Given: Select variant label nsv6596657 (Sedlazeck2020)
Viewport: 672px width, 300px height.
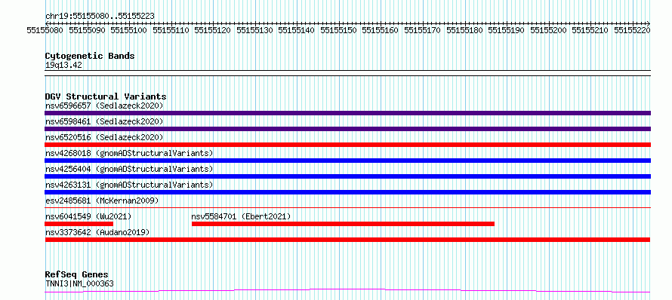Looking at the screenshot, I should pos(104,106).
